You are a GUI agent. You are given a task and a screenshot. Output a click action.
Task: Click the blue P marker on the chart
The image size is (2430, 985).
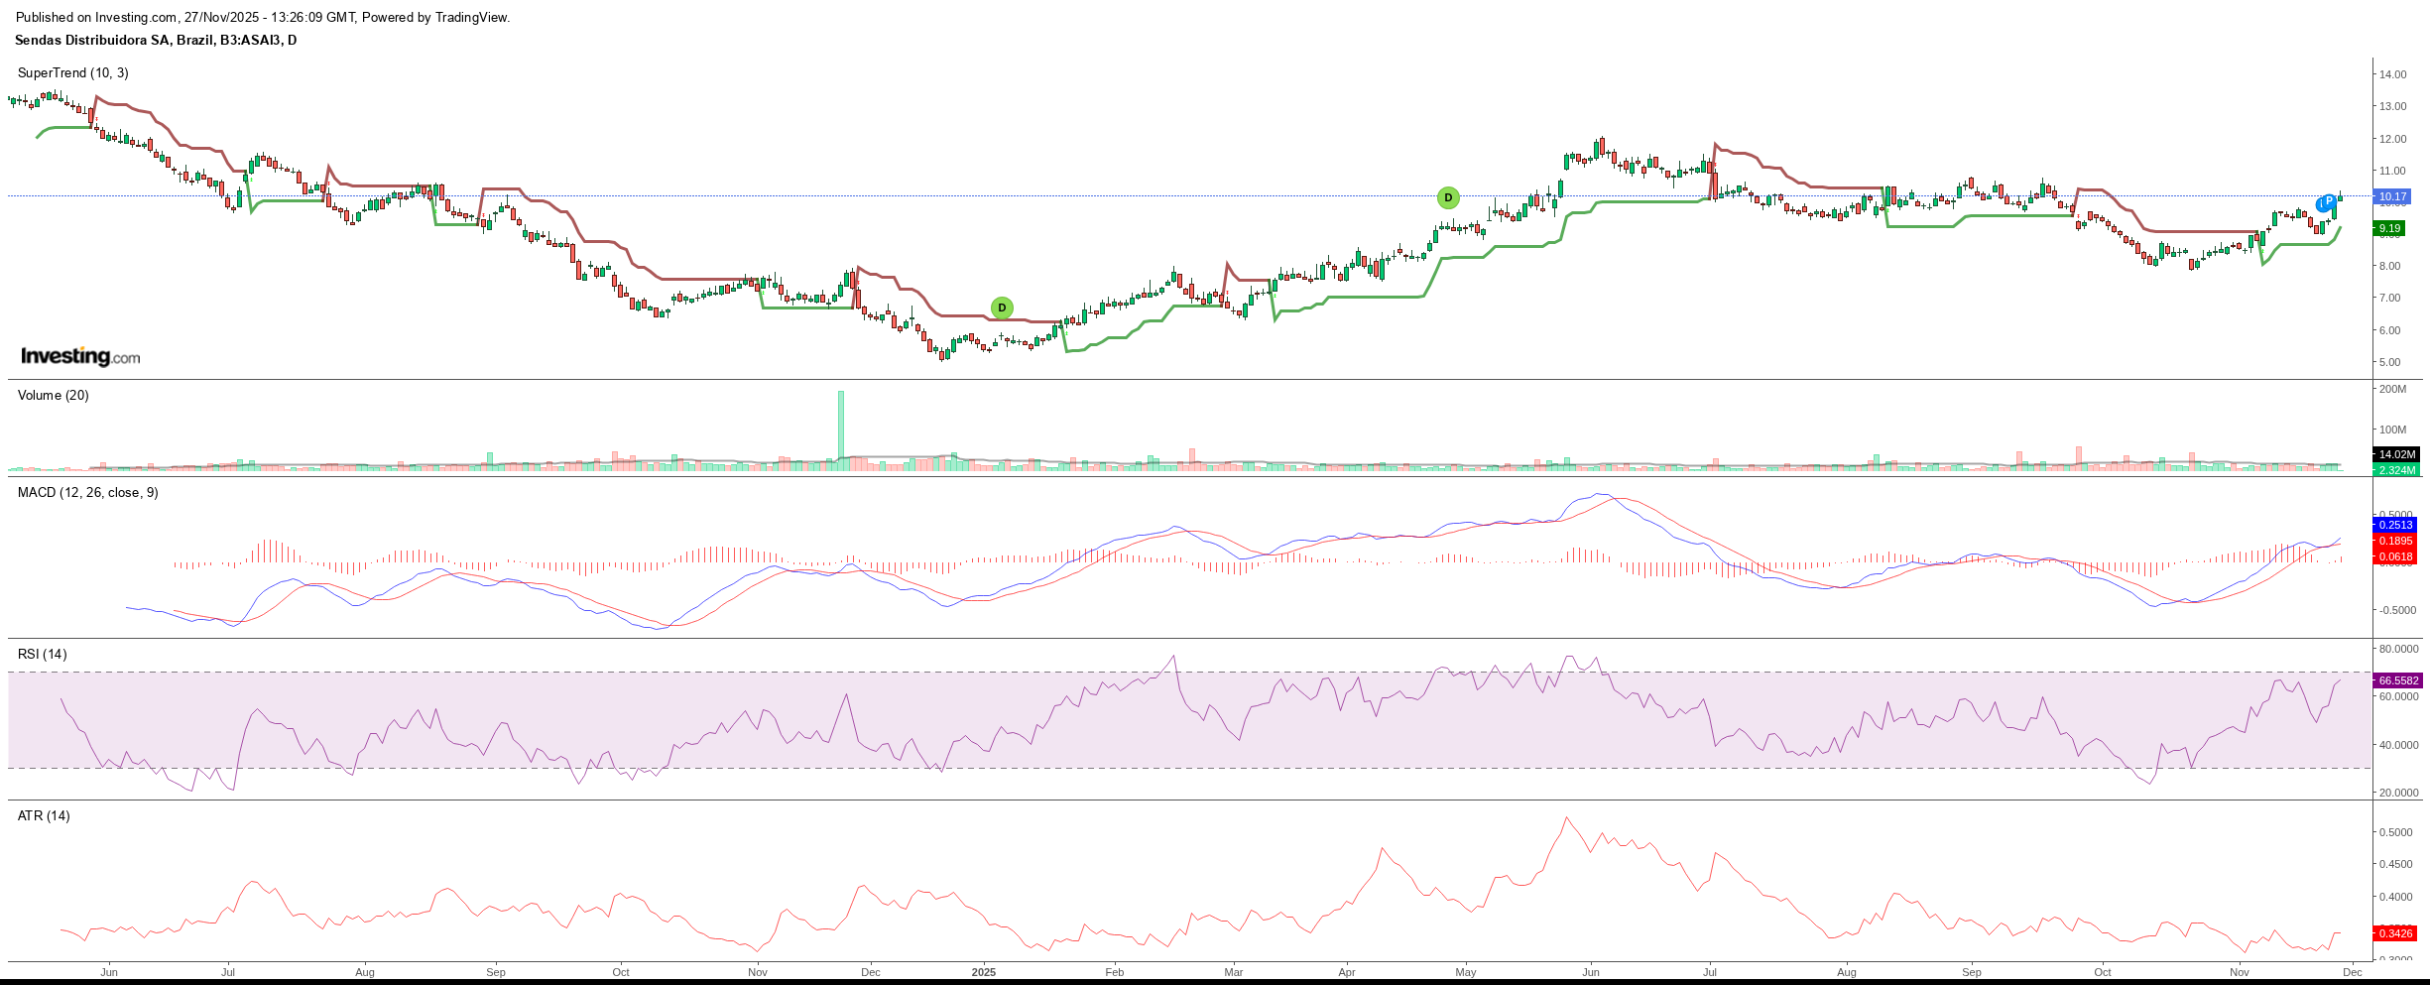pos(2328,202)
